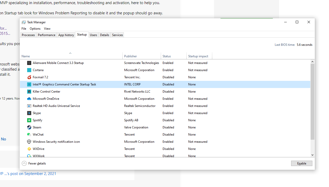Click the Steam app icon
The width and height of the screenshot is (329, 187).
pyautogui.click(x=29, y=127)
